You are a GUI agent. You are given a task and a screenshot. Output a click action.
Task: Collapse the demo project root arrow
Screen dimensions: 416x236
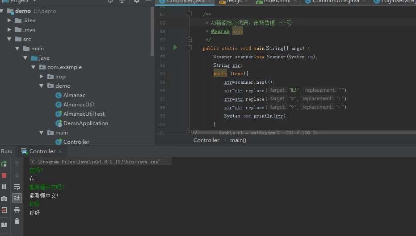pyautogui.click(x=2, y=11)
